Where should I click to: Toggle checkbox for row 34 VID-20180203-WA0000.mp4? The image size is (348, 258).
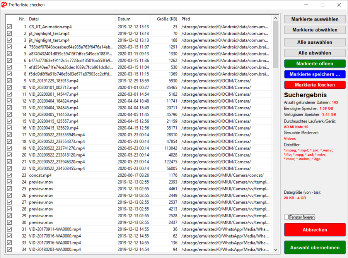pos(9,249)
